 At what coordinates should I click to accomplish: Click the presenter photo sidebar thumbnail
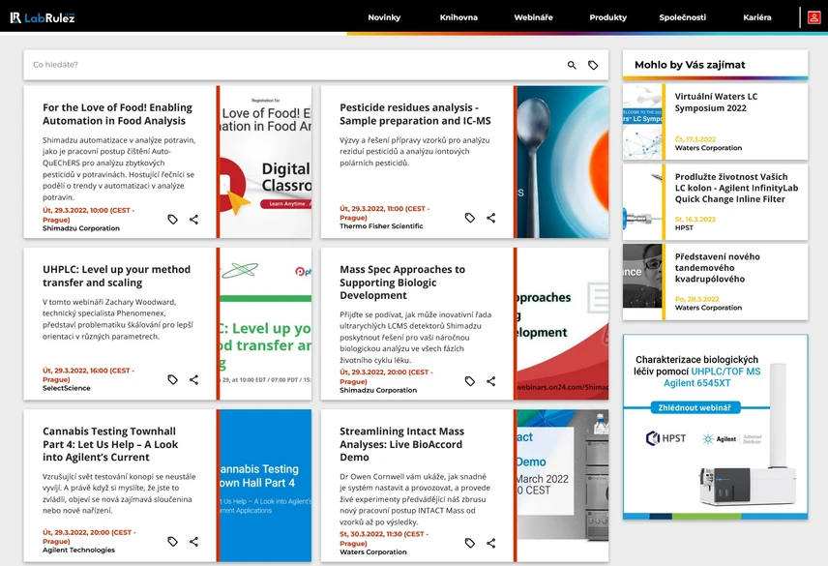[642, 276]
